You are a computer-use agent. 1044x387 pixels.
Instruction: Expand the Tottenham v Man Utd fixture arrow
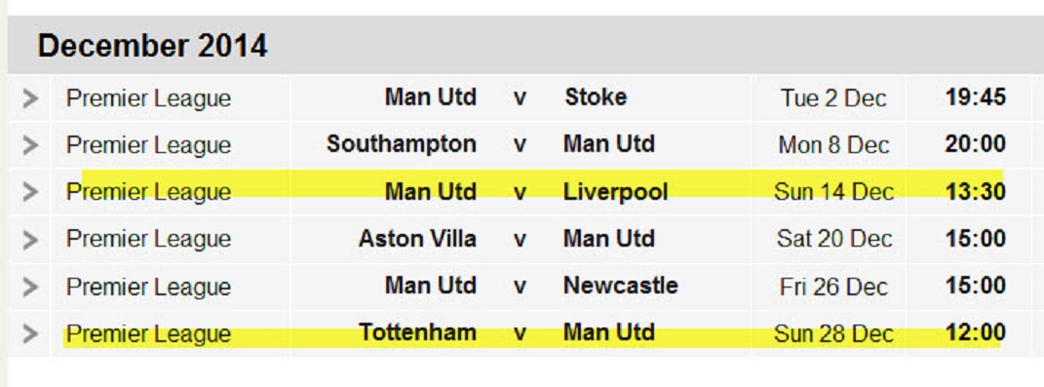click(x=30, y=333)
